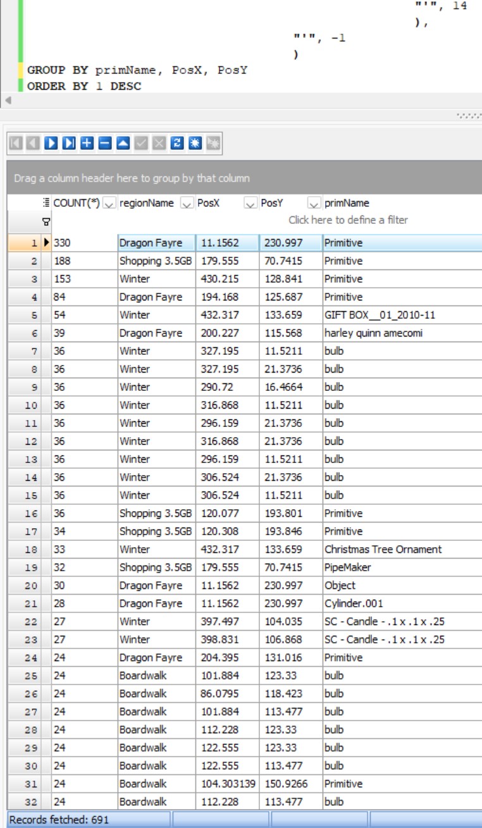Select row 5 GIFT BOX__01_2010-11 cell
The width and height of the screenshot is (482, 828).
coord(380,315)
